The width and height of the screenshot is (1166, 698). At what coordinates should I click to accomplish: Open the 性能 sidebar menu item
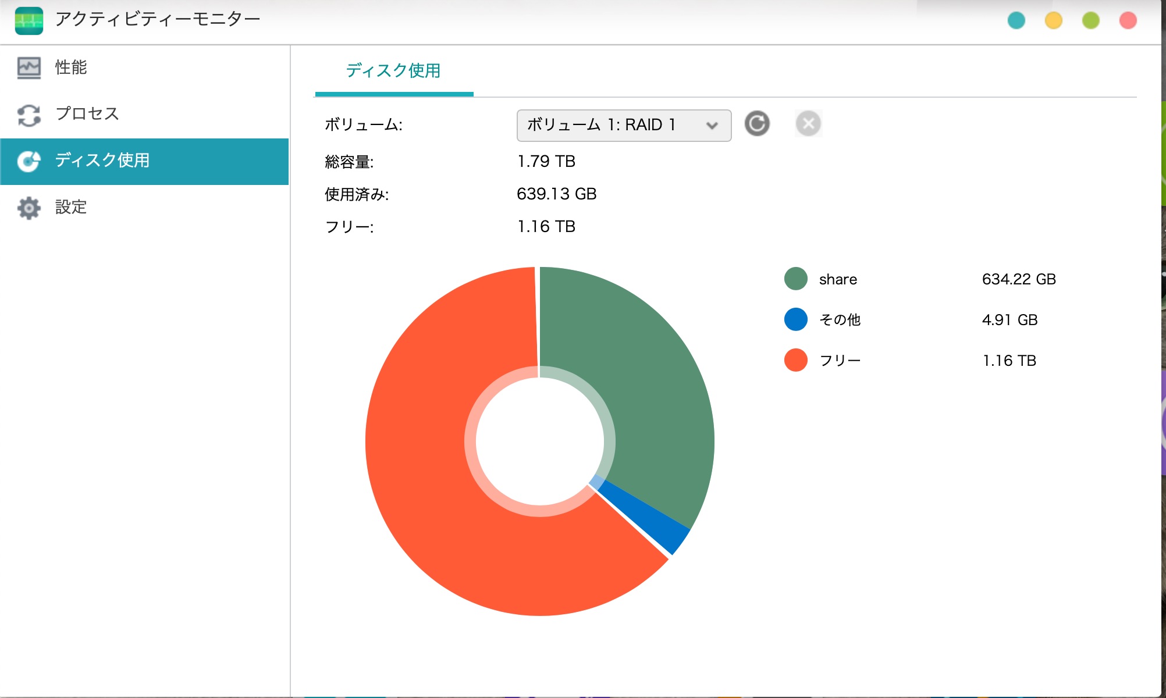click(71, 67)
